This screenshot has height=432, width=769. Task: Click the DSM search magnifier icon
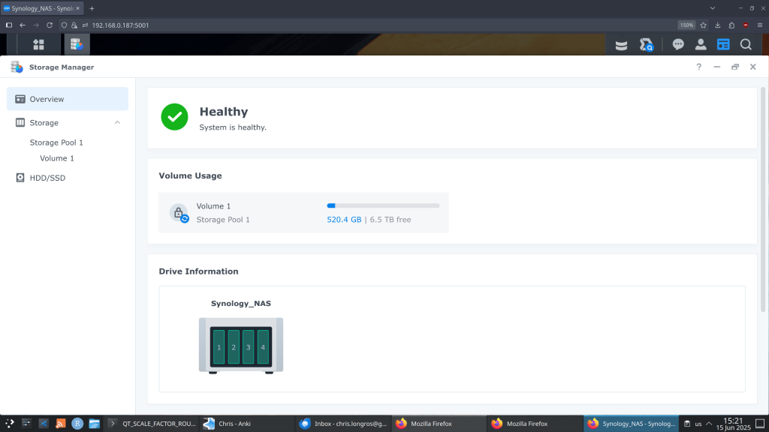coord(746,44)
